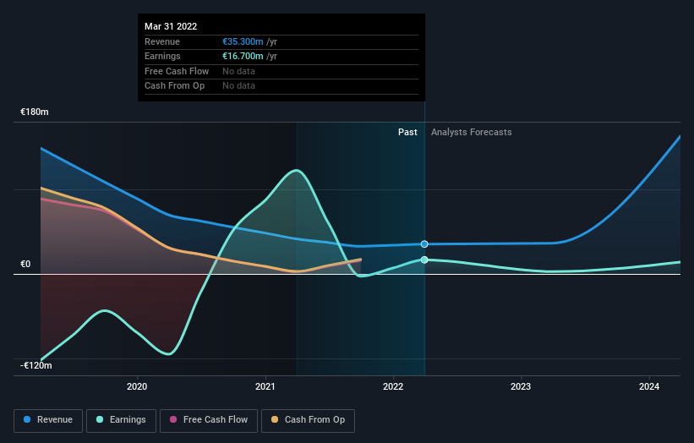Click the 2024 x-axis label

(x=649, y=386)
